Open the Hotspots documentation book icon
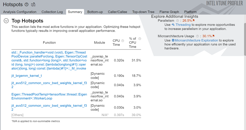246x130 pixels. coord(33,4)
